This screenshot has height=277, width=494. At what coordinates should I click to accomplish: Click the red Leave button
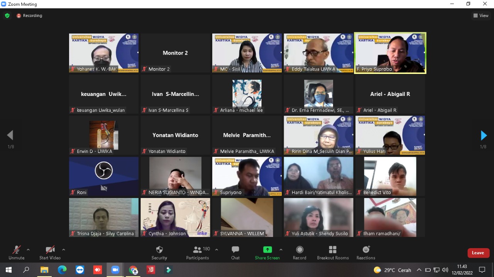click(x=478, y=253)
